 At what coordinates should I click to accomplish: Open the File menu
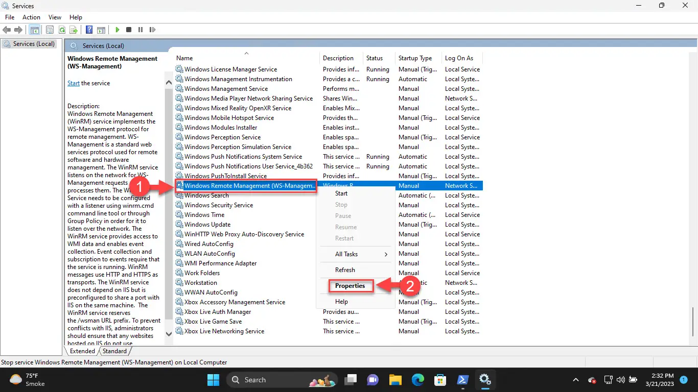pos(10,17)
